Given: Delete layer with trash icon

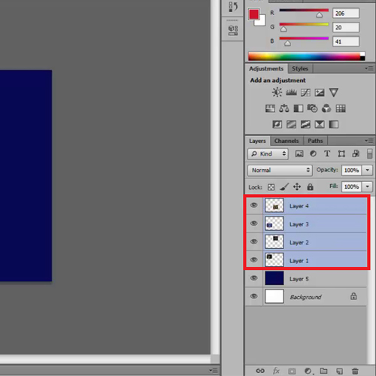Looking at the screenshot, I should tap(355, 371).
